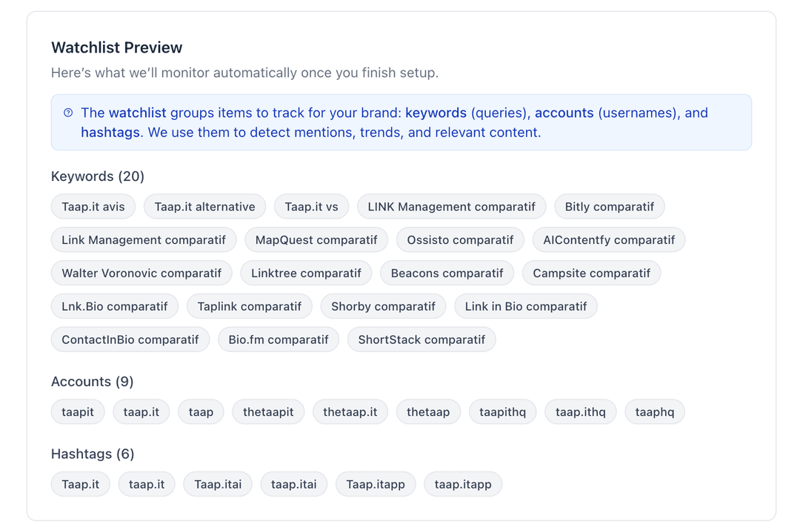The width and height of the screenshot is (800, 530).
Task: Pick the 'Campsite comparatif' chip
Action: pos(591,274)
